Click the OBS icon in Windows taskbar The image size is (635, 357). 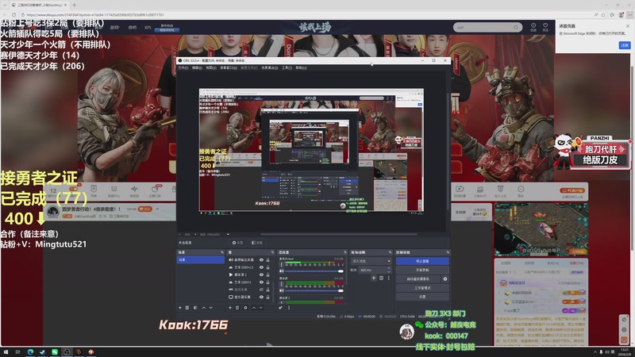tap(67, 351)
